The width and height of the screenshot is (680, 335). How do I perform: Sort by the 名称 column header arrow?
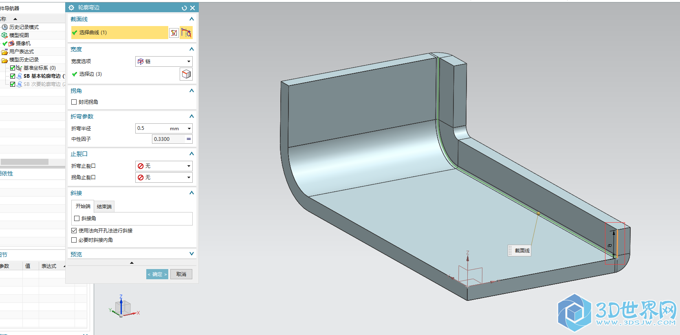pyautogui.click(x=15, y=19)
